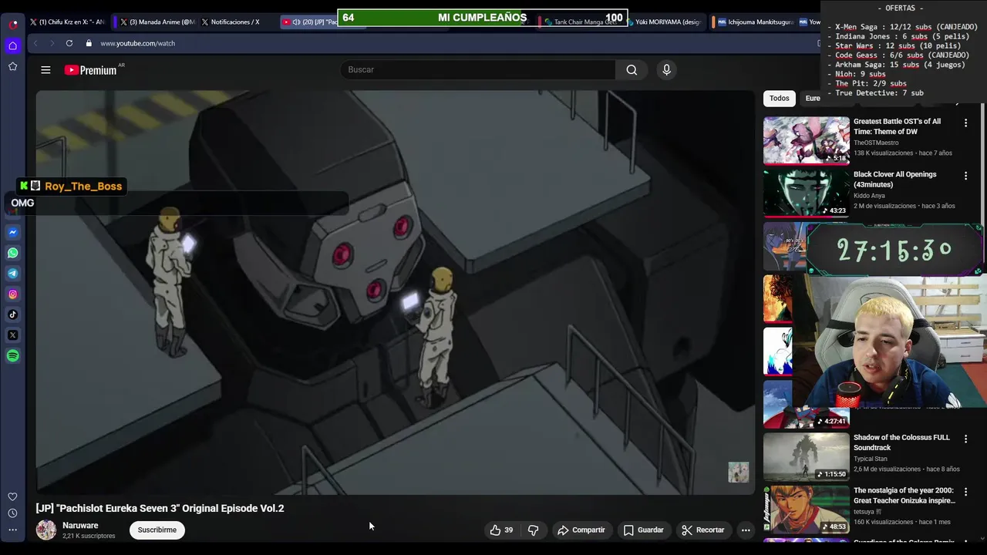Click the TheOSTMaestro channel name
The width and height of the screenshot is (987, 555).
(876, 143)
